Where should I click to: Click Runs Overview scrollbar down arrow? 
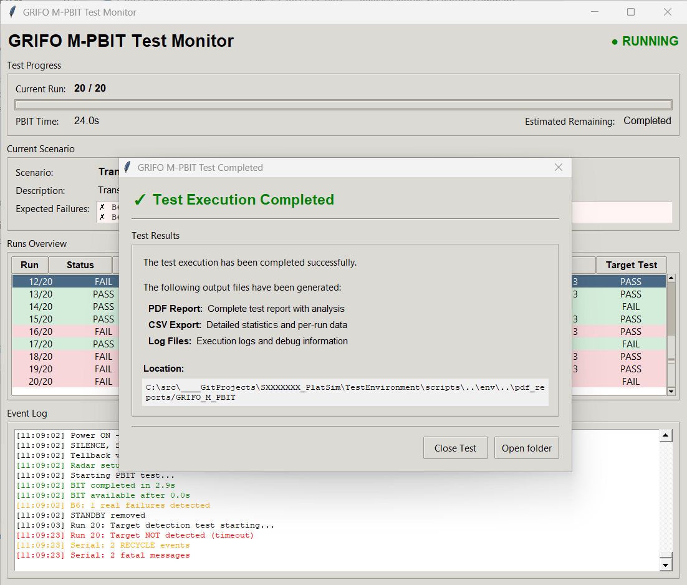point(671,391)
